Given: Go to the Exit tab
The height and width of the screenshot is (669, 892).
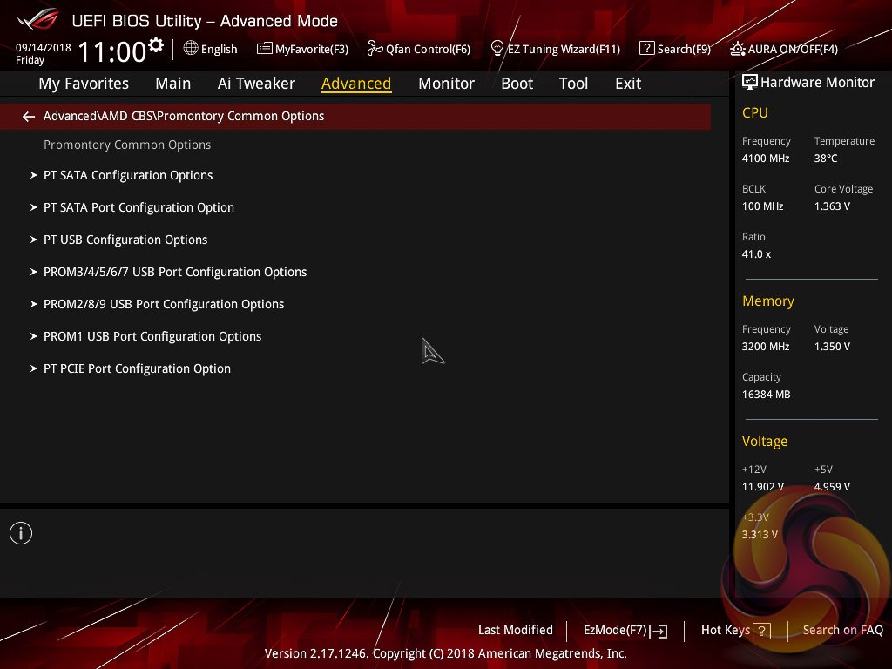Looking at the screenshot, I should coord(628,84).
